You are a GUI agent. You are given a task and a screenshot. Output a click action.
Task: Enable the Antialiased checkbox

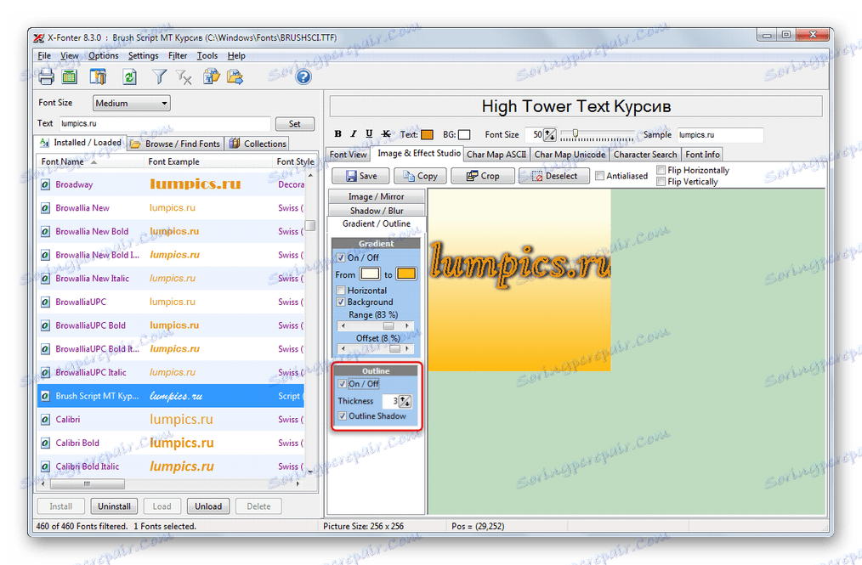coord(600,176)
